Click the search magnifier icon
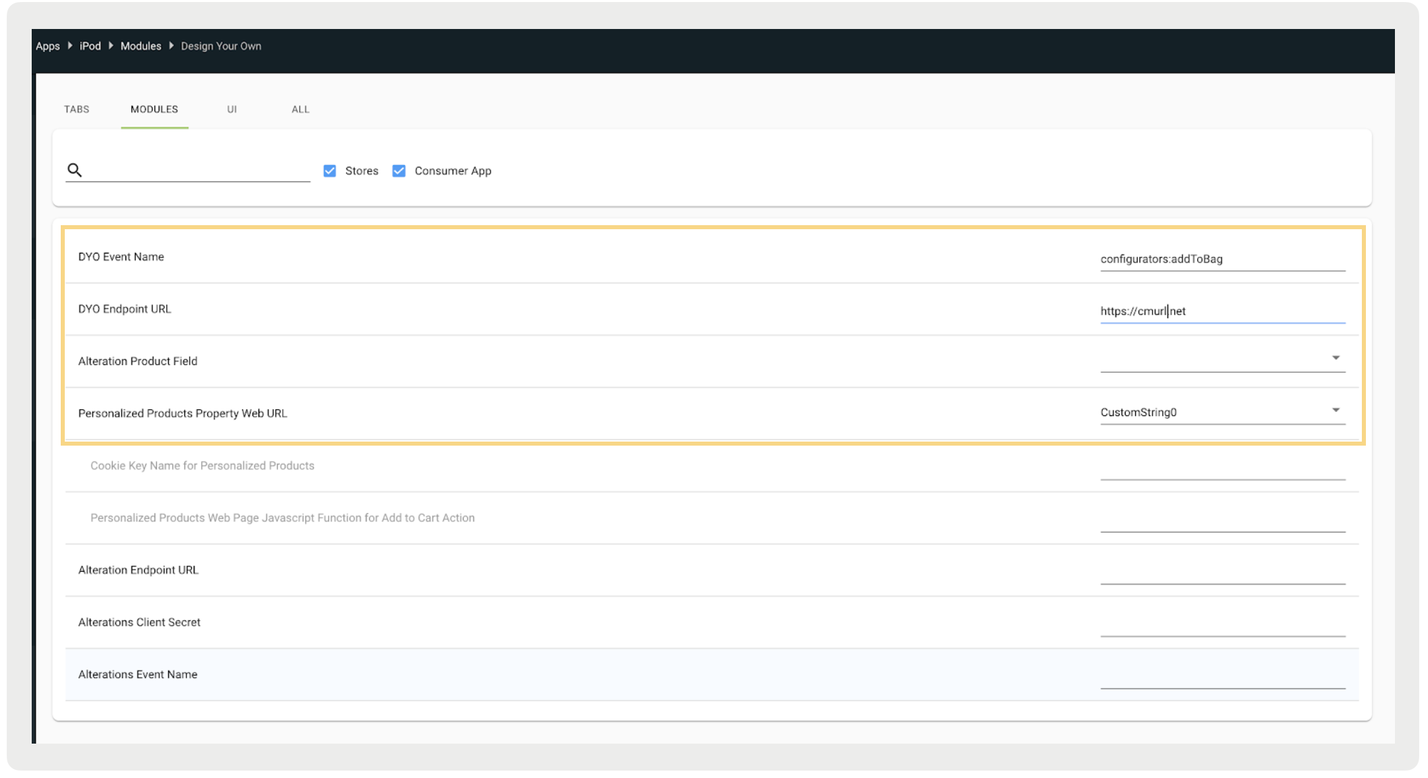Screen dimensions: 1428x778 pyautogui.click(x=74, y=170)
